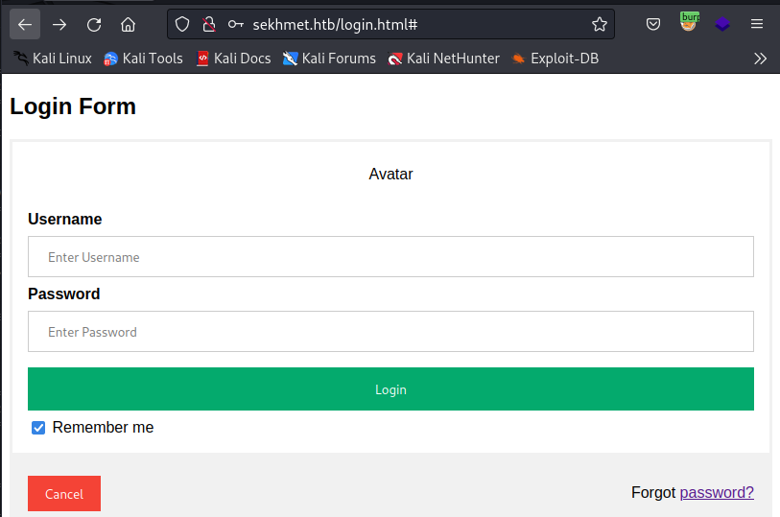Follow the Forgot password? link
The width and height of the screenshot is (780, 517).
tap(717, 492)
